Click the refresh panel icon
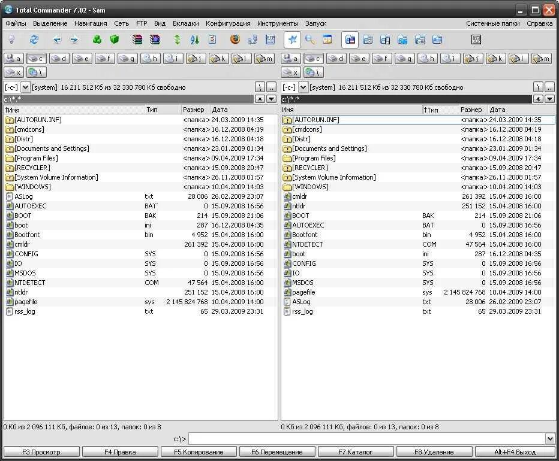Viewport: 559px width, 461px height. point(34,40)
